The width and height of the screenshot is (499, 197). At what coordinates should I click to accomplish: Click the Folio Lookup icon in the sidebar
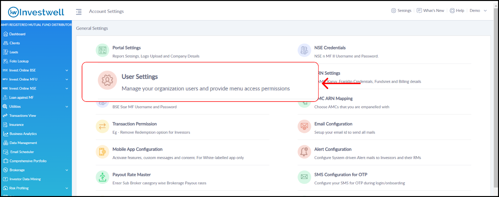(x=5, y=61)
